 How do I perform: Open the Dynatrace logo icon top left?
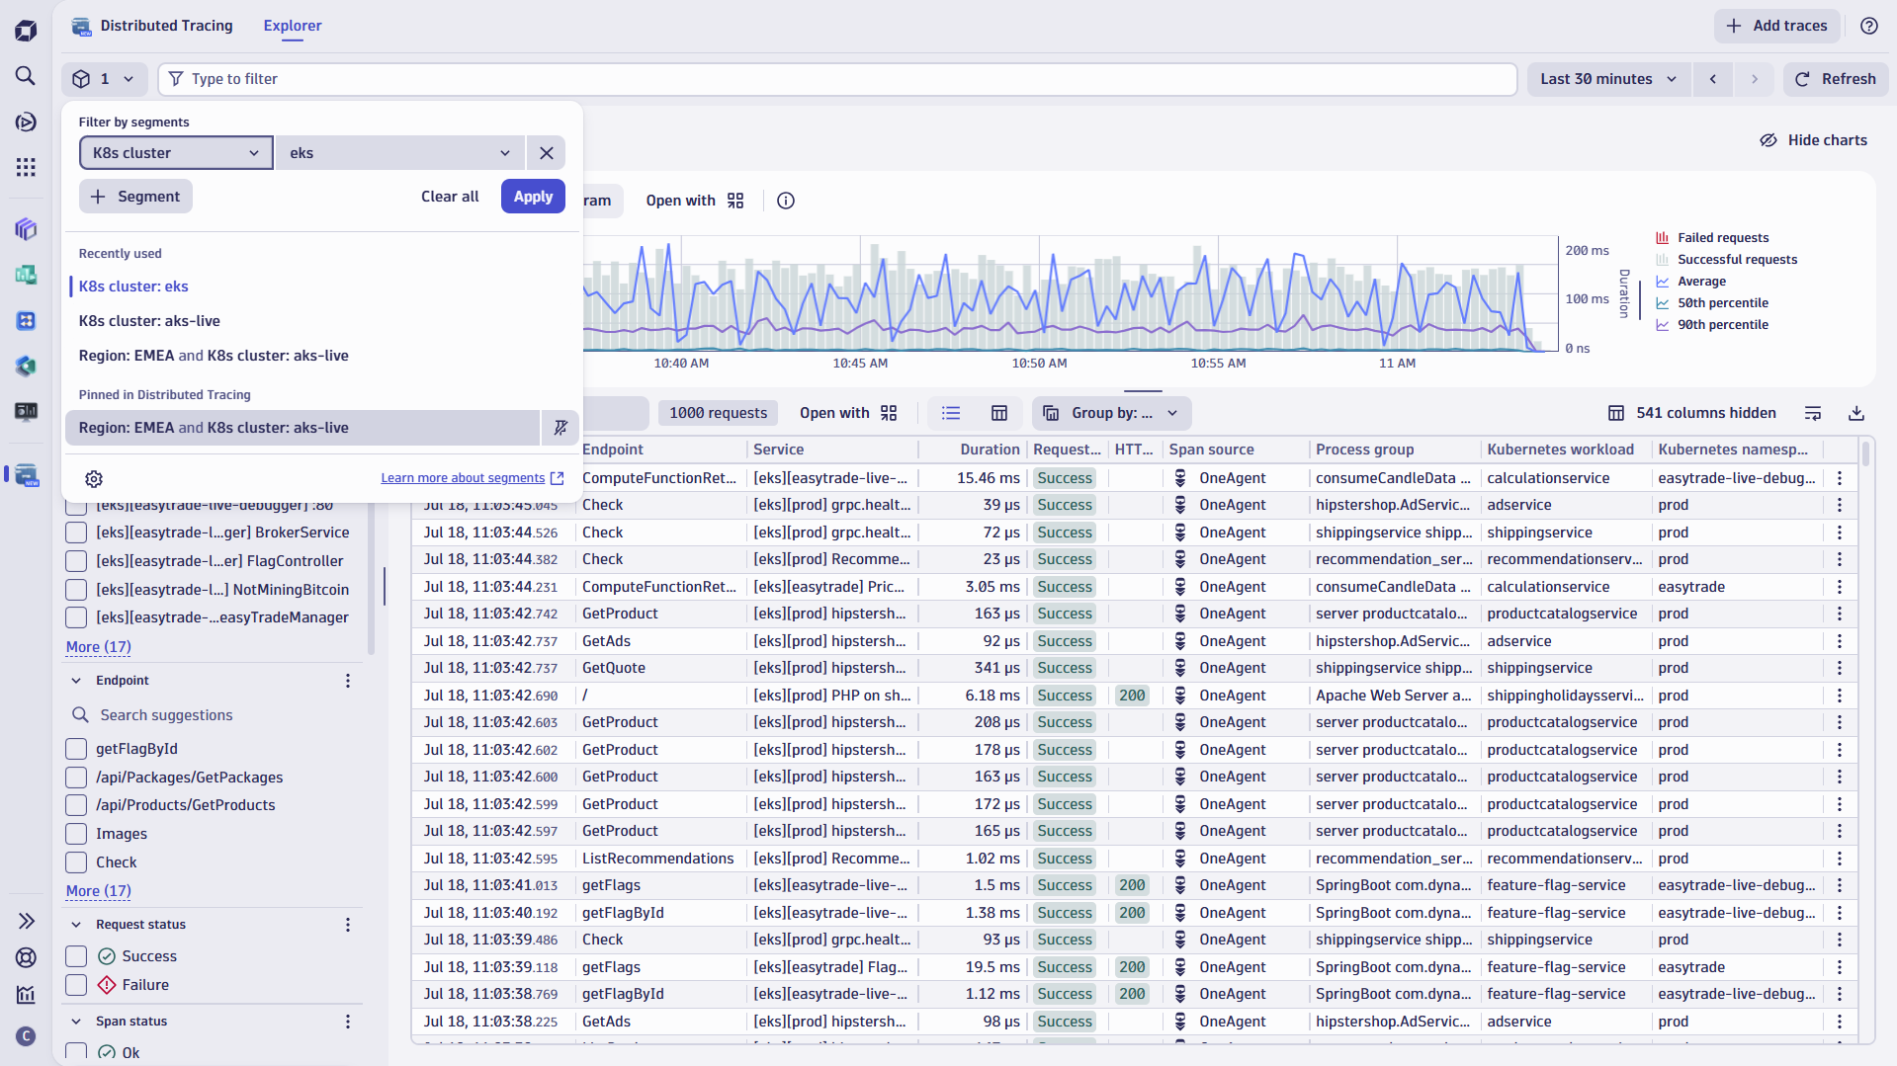pyautogui.click(x=25, y=30)
